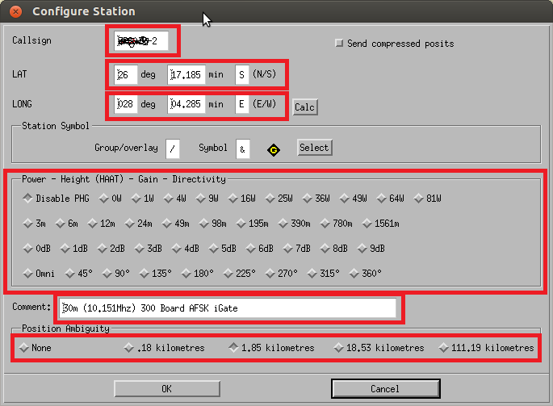
Task: Click the Group/overlay field
Action: pyautogui.click(x=173, y=149)
